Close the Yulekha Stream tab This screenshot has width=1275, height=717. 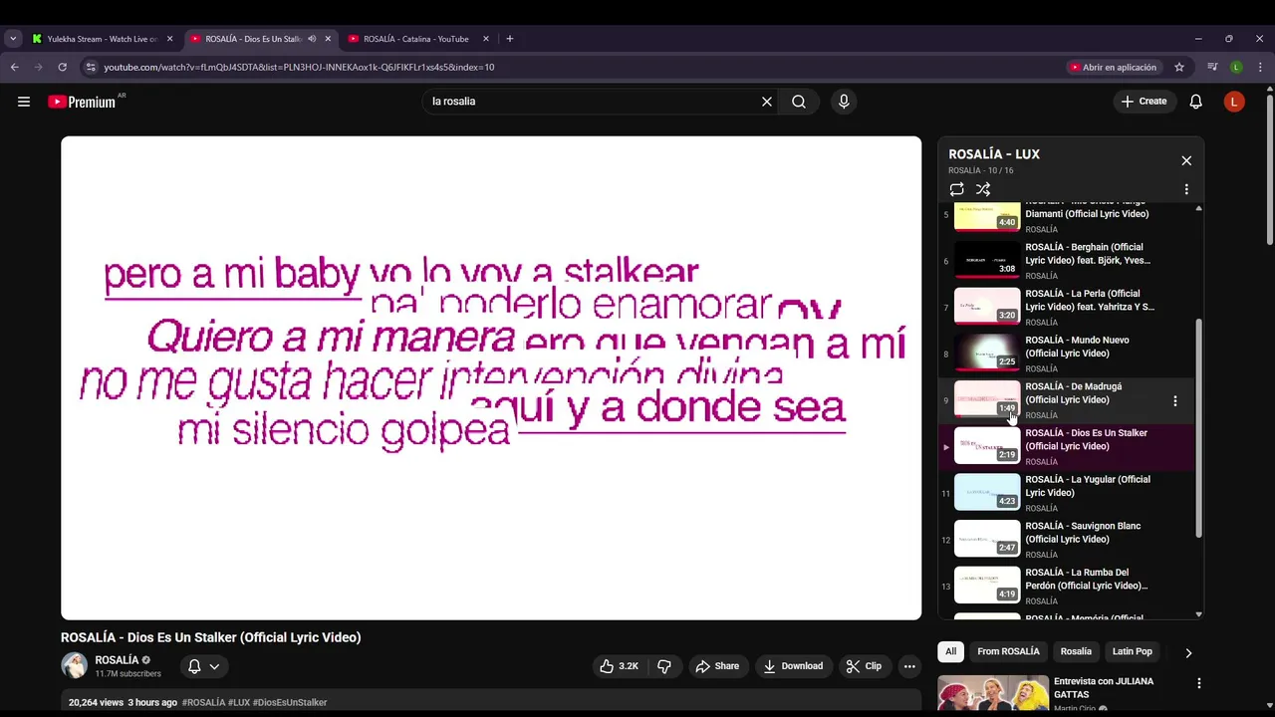click(x=169, y=39)
